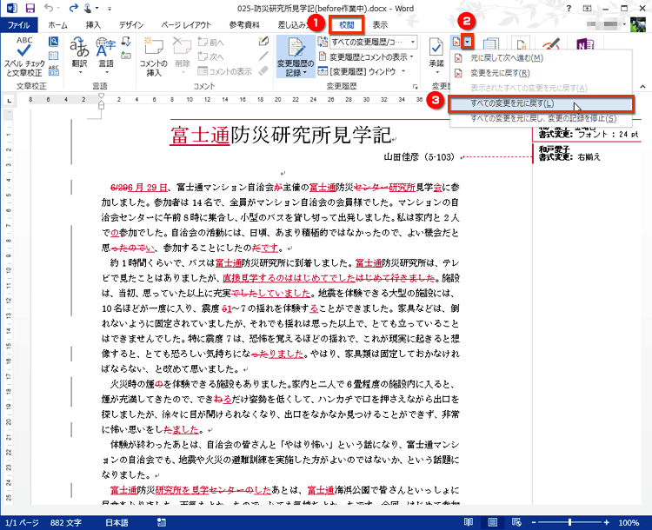Switch to Read Mode view
Image resolution: width=652 pixels, height=530 pixels.
pyautogui.click(x=469, y=522)
